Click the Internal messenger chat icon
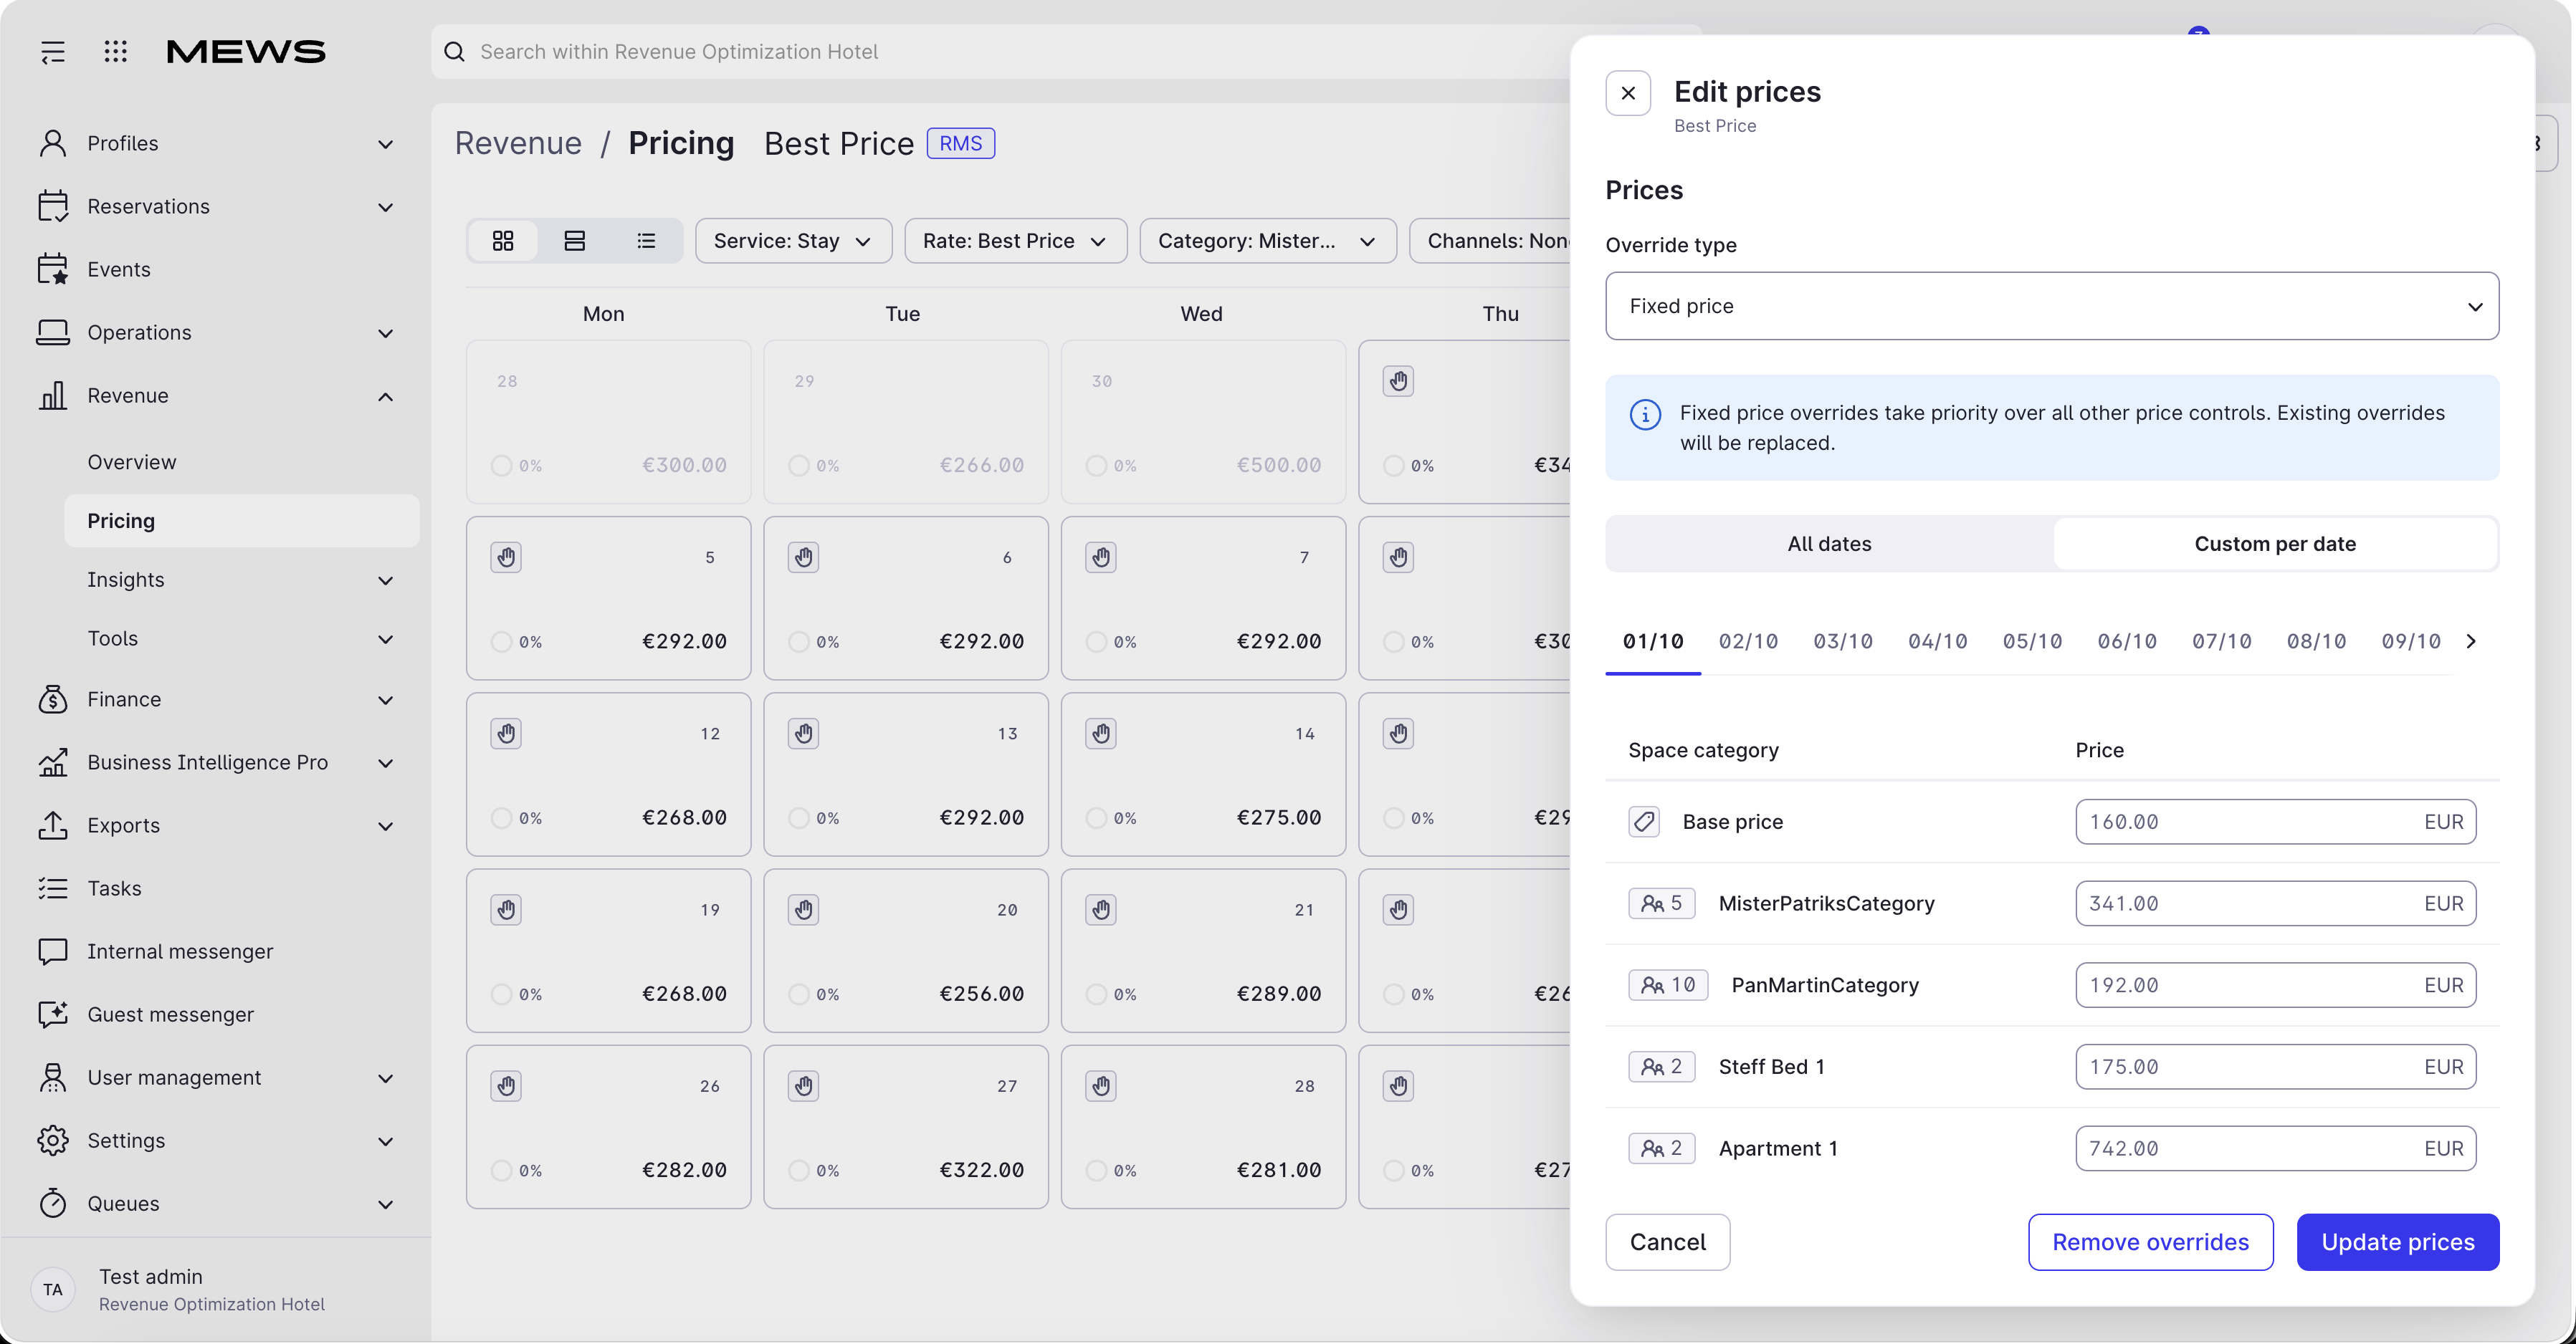This screenshot has height=1344, width=2576. [53, 951]
